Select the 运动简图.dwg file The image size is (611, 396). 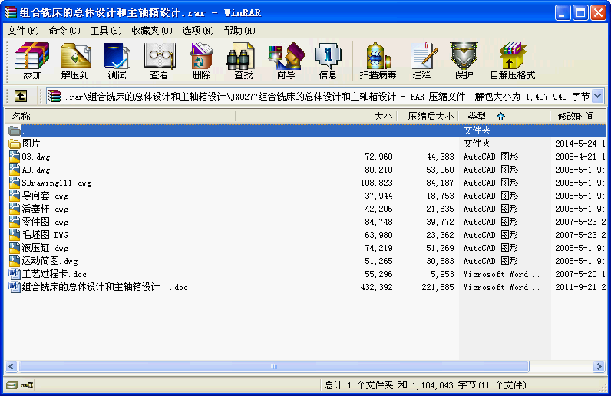(50, 261)
